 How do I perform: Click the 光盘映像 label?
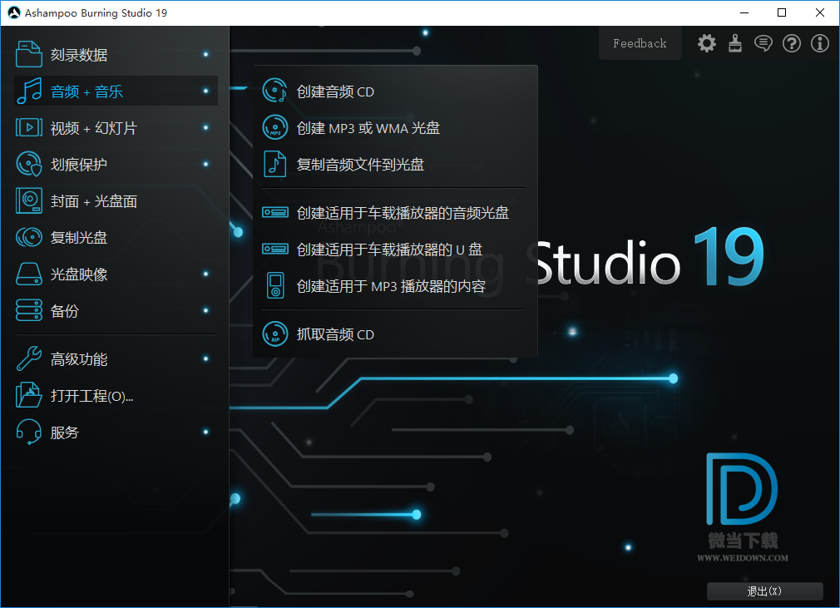coord(79,274)
